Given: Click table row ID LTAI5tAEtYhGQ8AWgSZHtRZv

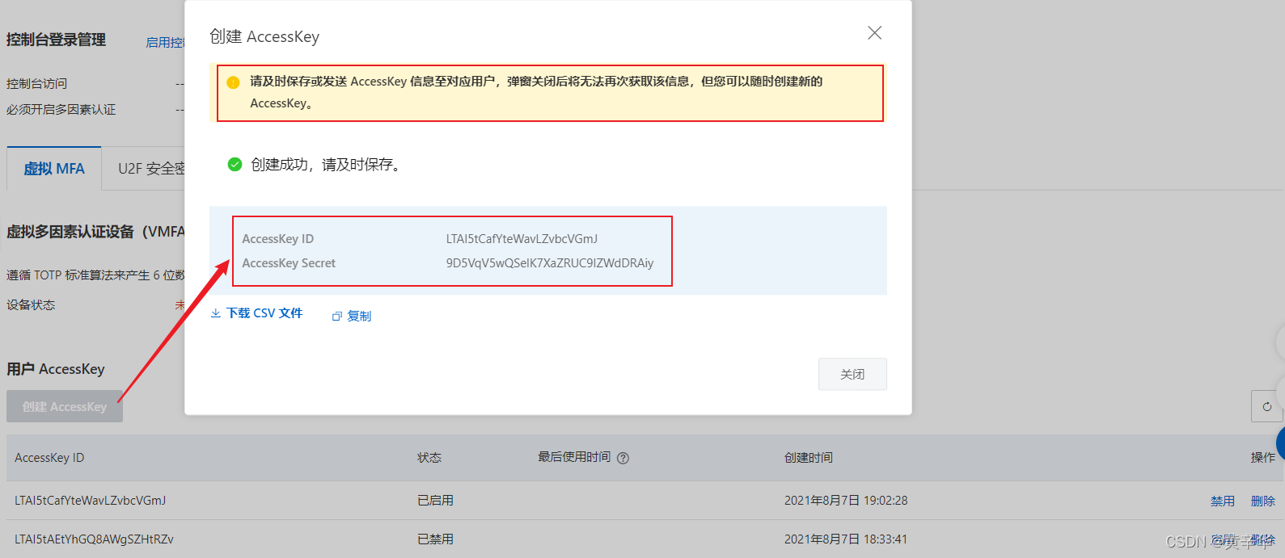Looking at the screenshot, I should coord(94,539).
